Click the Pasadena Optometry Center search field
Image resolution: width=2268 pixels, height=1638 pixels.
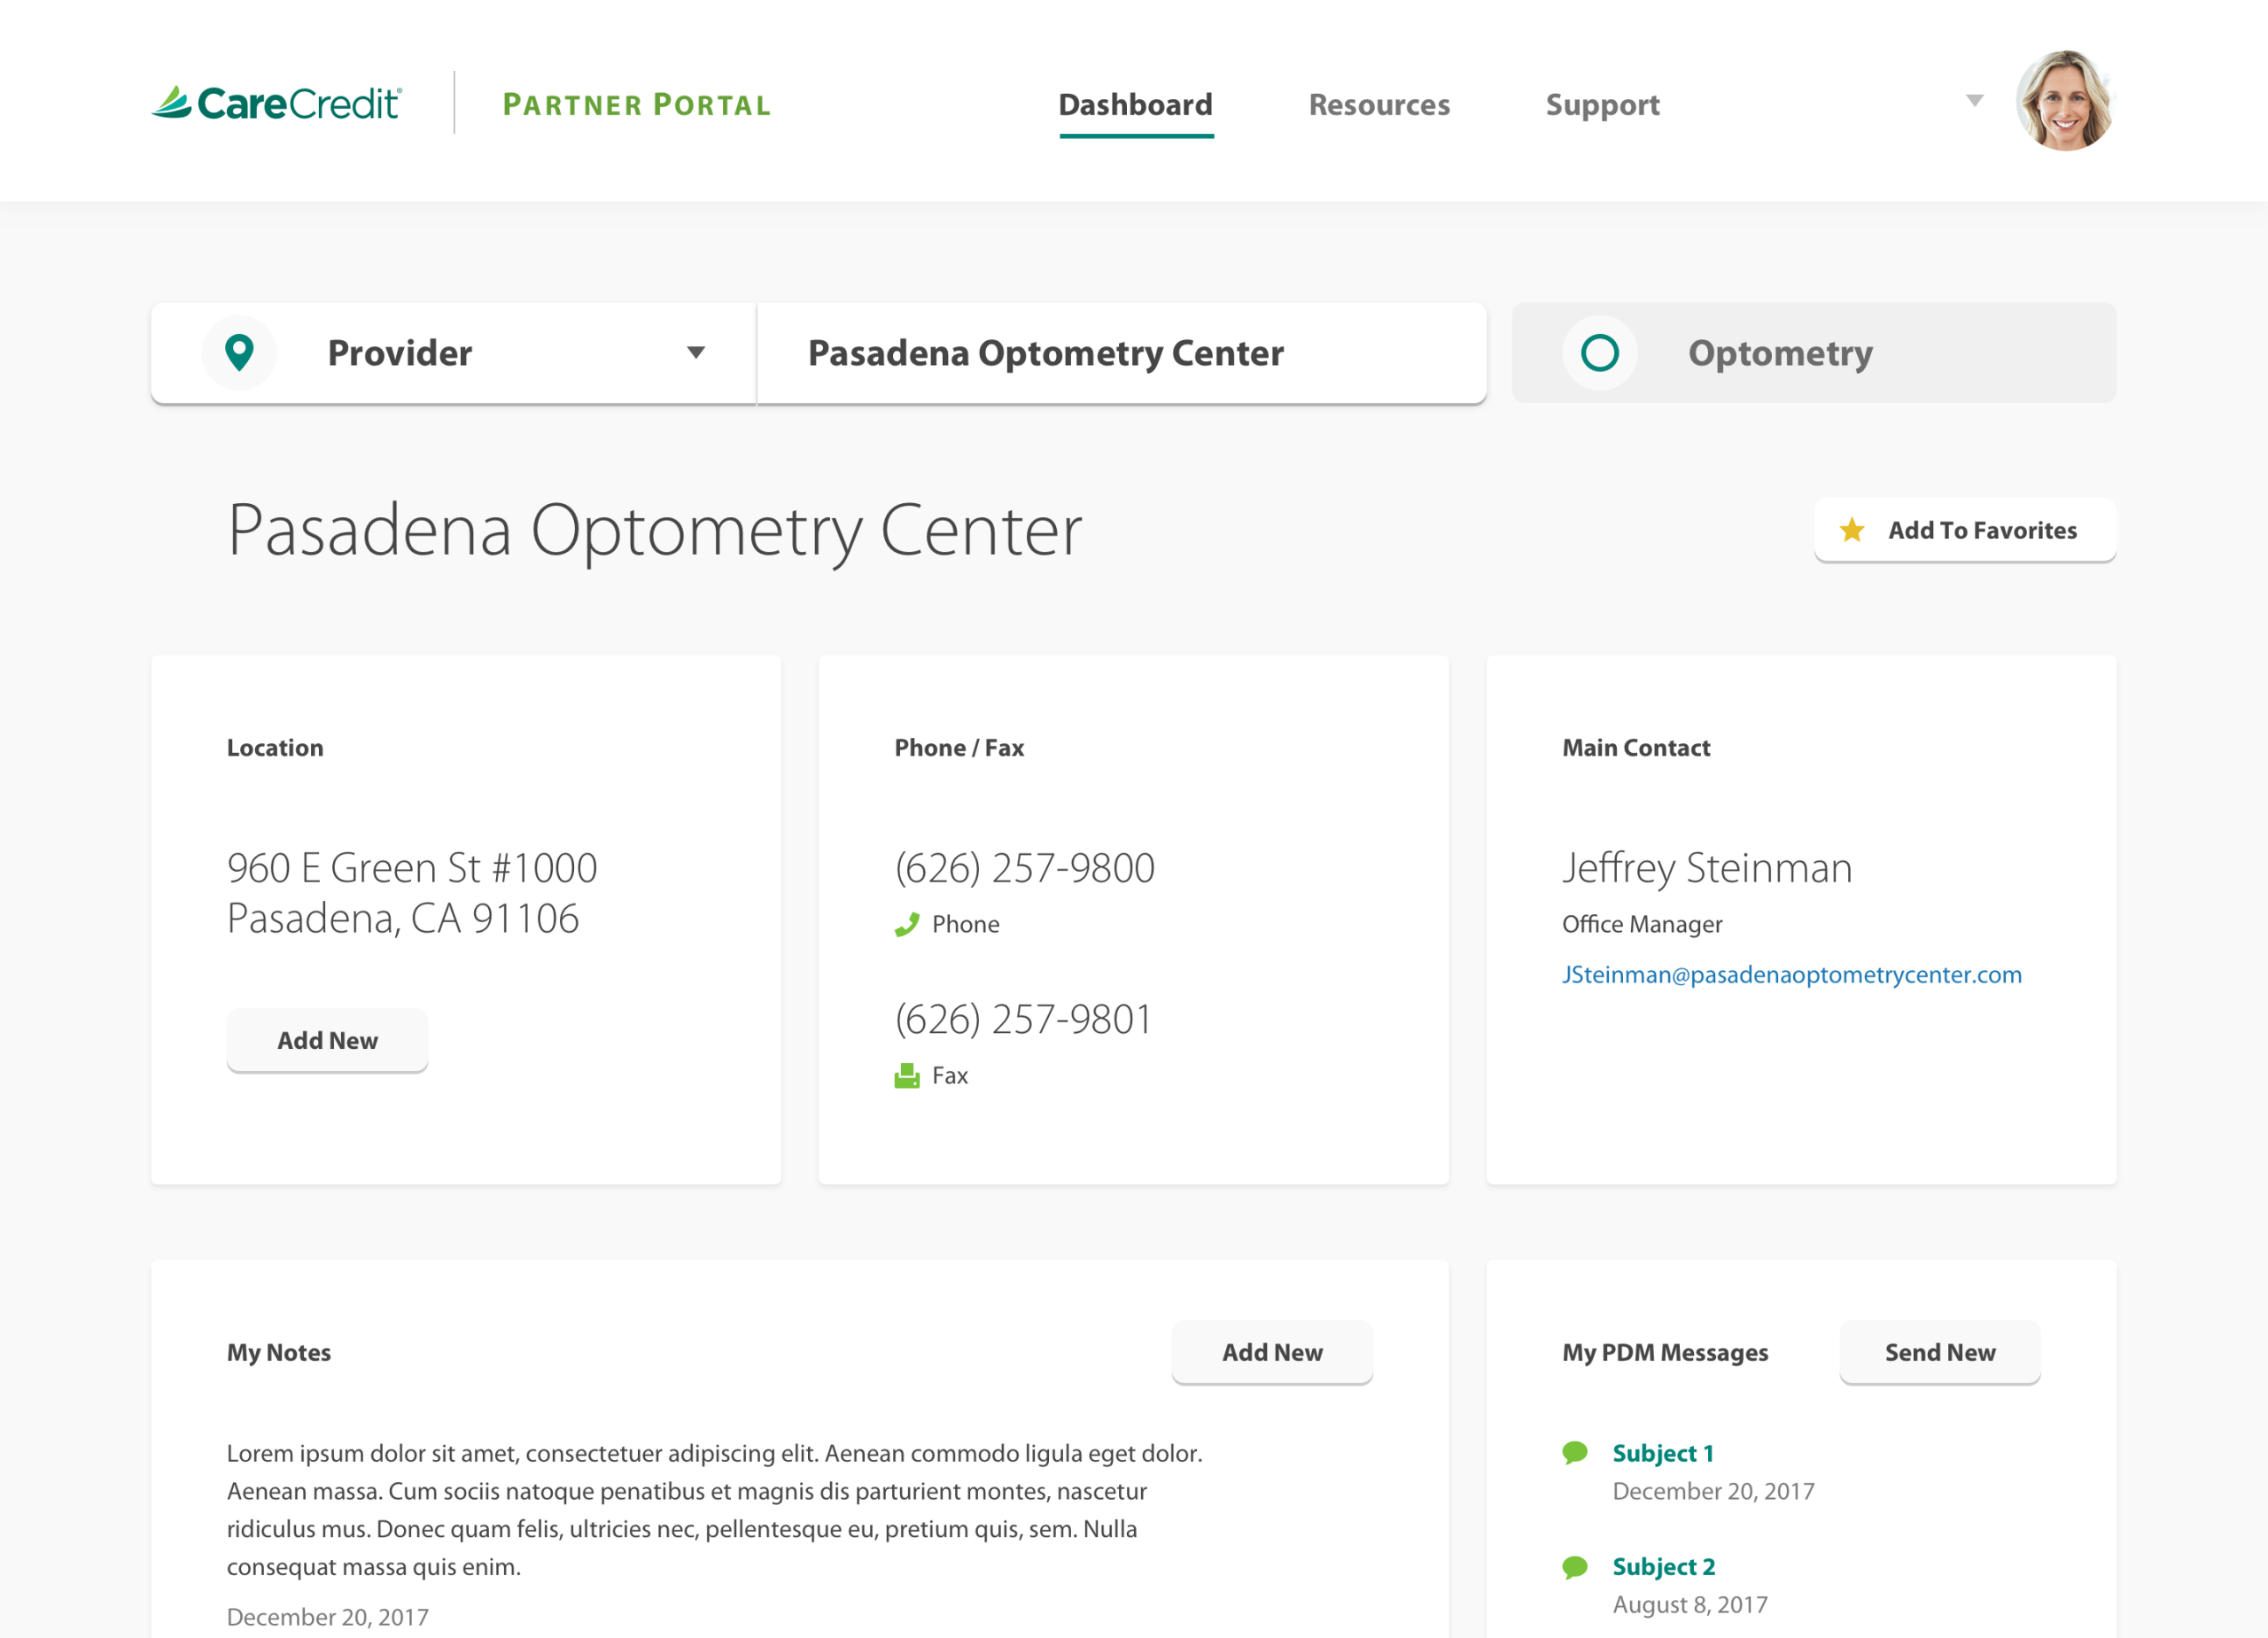[1120, 353]
